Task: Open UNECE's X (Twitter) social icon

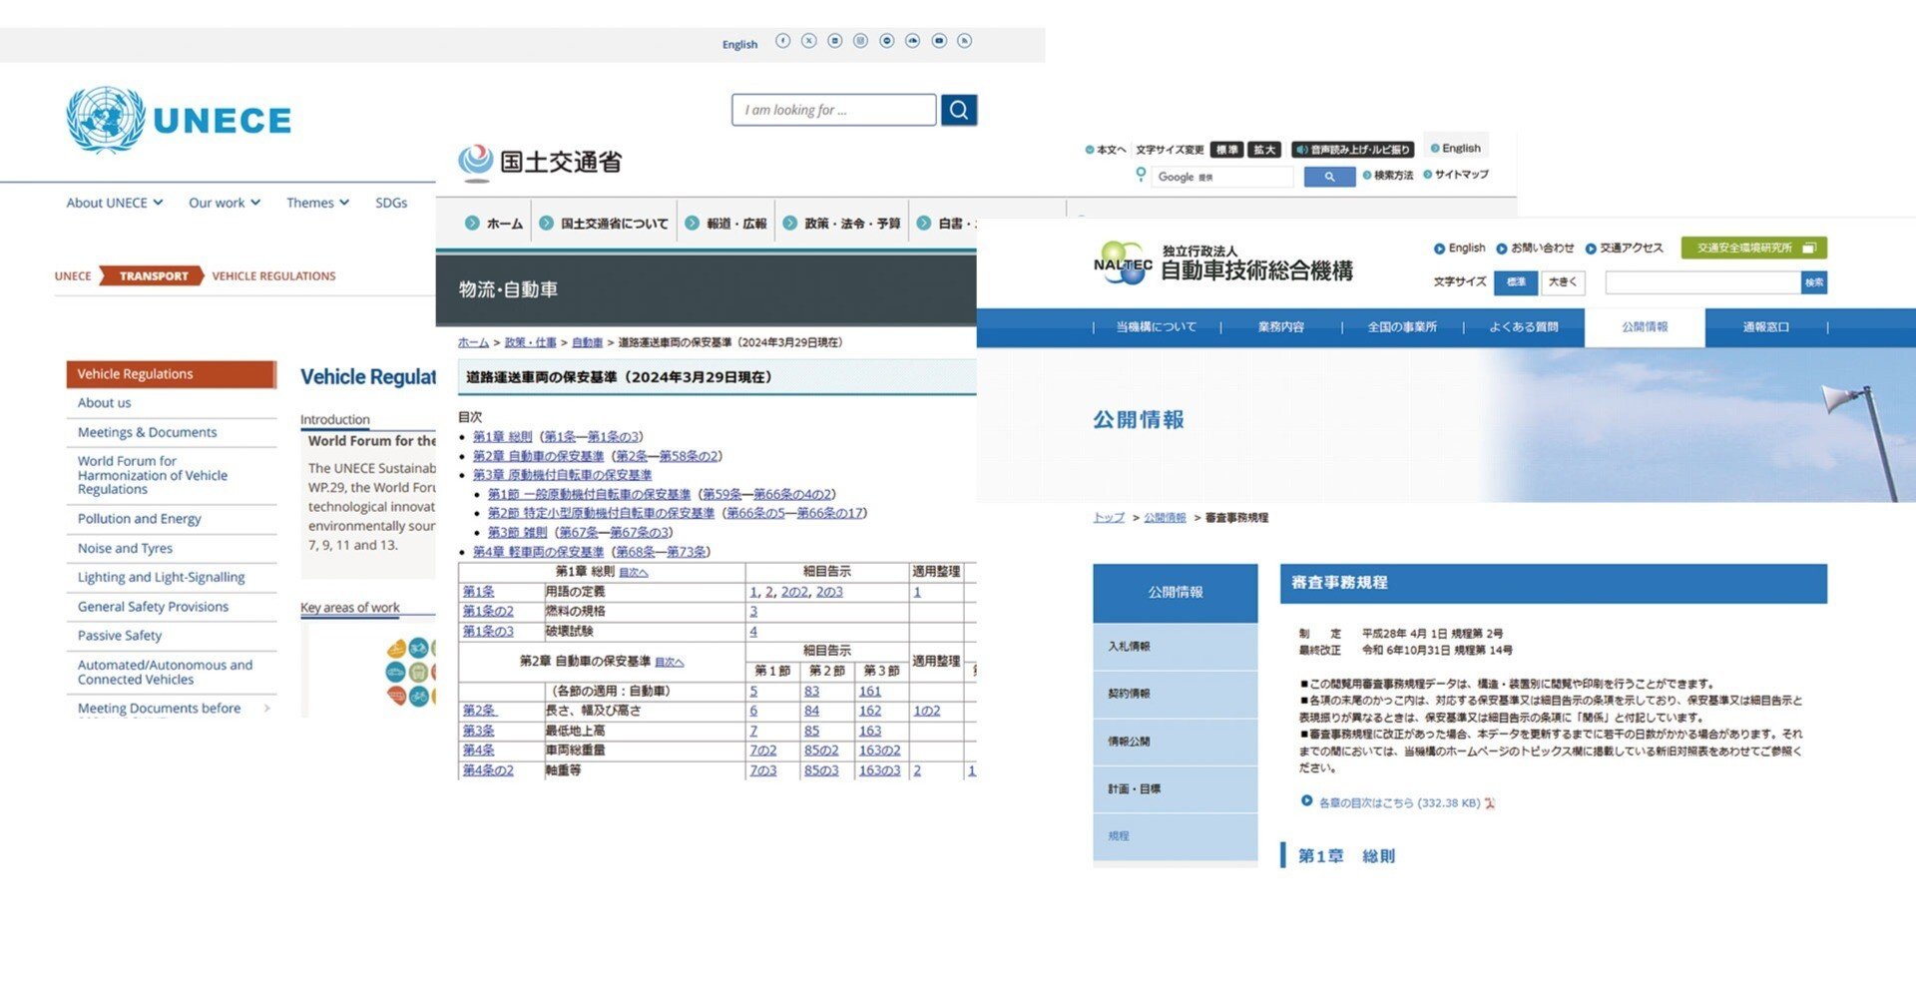Action: pos(809,41)
